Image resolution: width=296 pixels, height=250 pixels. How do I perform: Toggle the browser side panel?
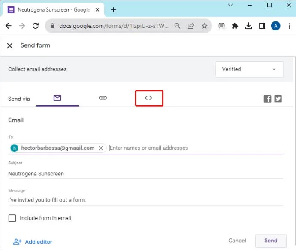click(262, 26)
